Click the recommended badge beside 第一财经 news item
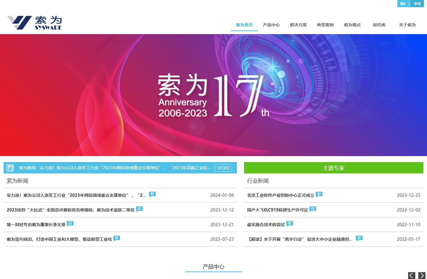Viewport: 427px width, 279px height. coord(70,224)
